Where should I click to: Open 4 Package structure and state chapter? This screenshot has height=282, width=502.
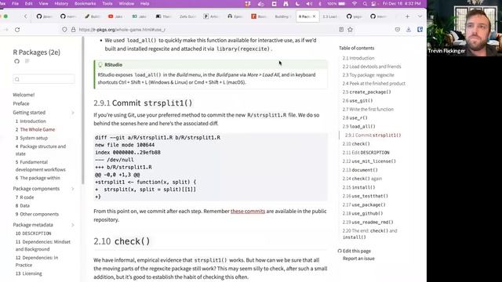pos(41,150)
